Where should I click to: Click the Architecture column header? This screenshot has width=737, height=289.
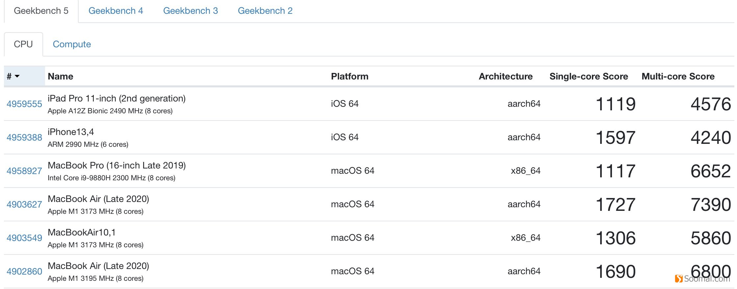point(505,77)
